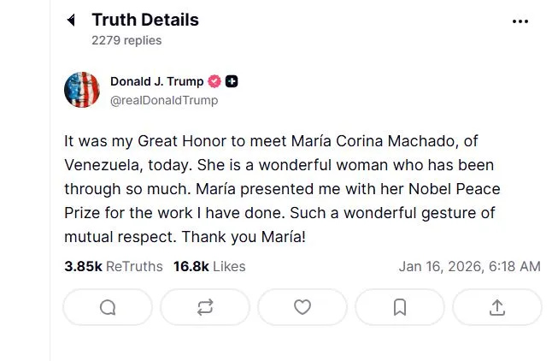Image resolution: width=552 pixels, height=361 pixels.
Task: View the 16.8k Likes list
Action: coord(209,266)
